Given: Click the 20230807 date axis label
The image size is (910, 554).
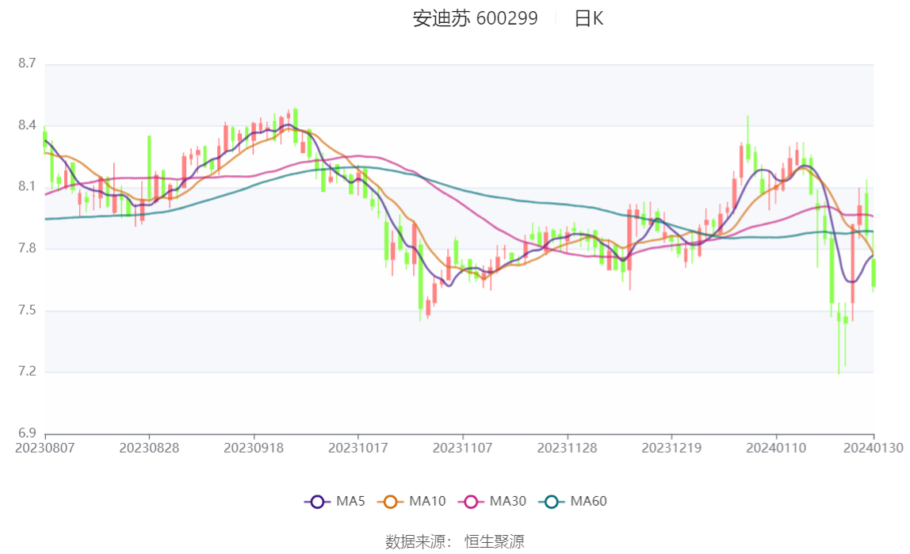Looking at the screenshot, I should click(44, 449).
